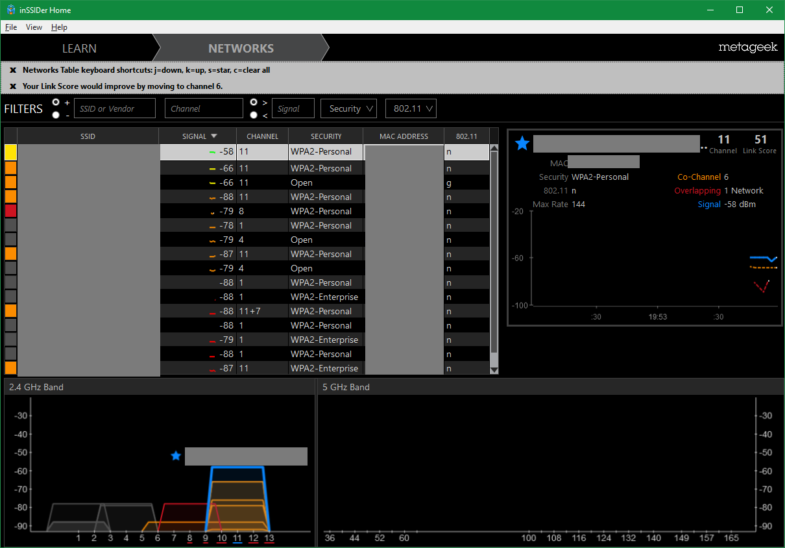The width and height of the screenshot is (785, 548).
Task: Select the -58 signal cell
Action: 198,152
